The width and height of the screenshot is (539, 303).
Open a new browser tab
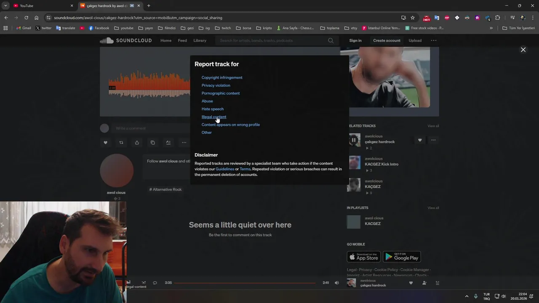click(x=149, y=5)
